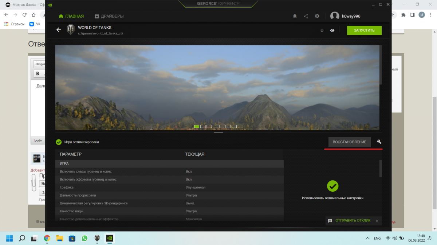Open the k0wey996 account avatar
This screenshot has height=245, width=437.
pos(335,16)
